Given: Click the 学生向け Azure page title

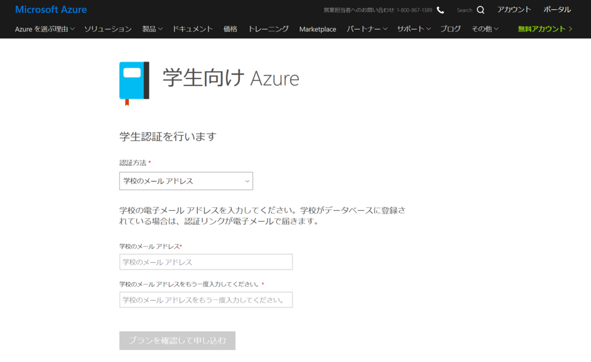Looking at the screenshot, I should 231,78.
